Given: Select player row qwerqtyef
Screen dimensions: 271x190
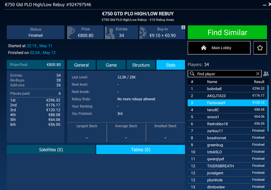Looking at the screenshot, I should tap(228, 159).
